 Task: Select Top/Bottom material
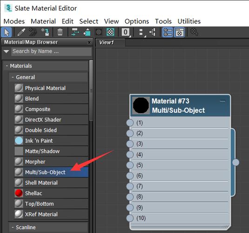point(52,204)
